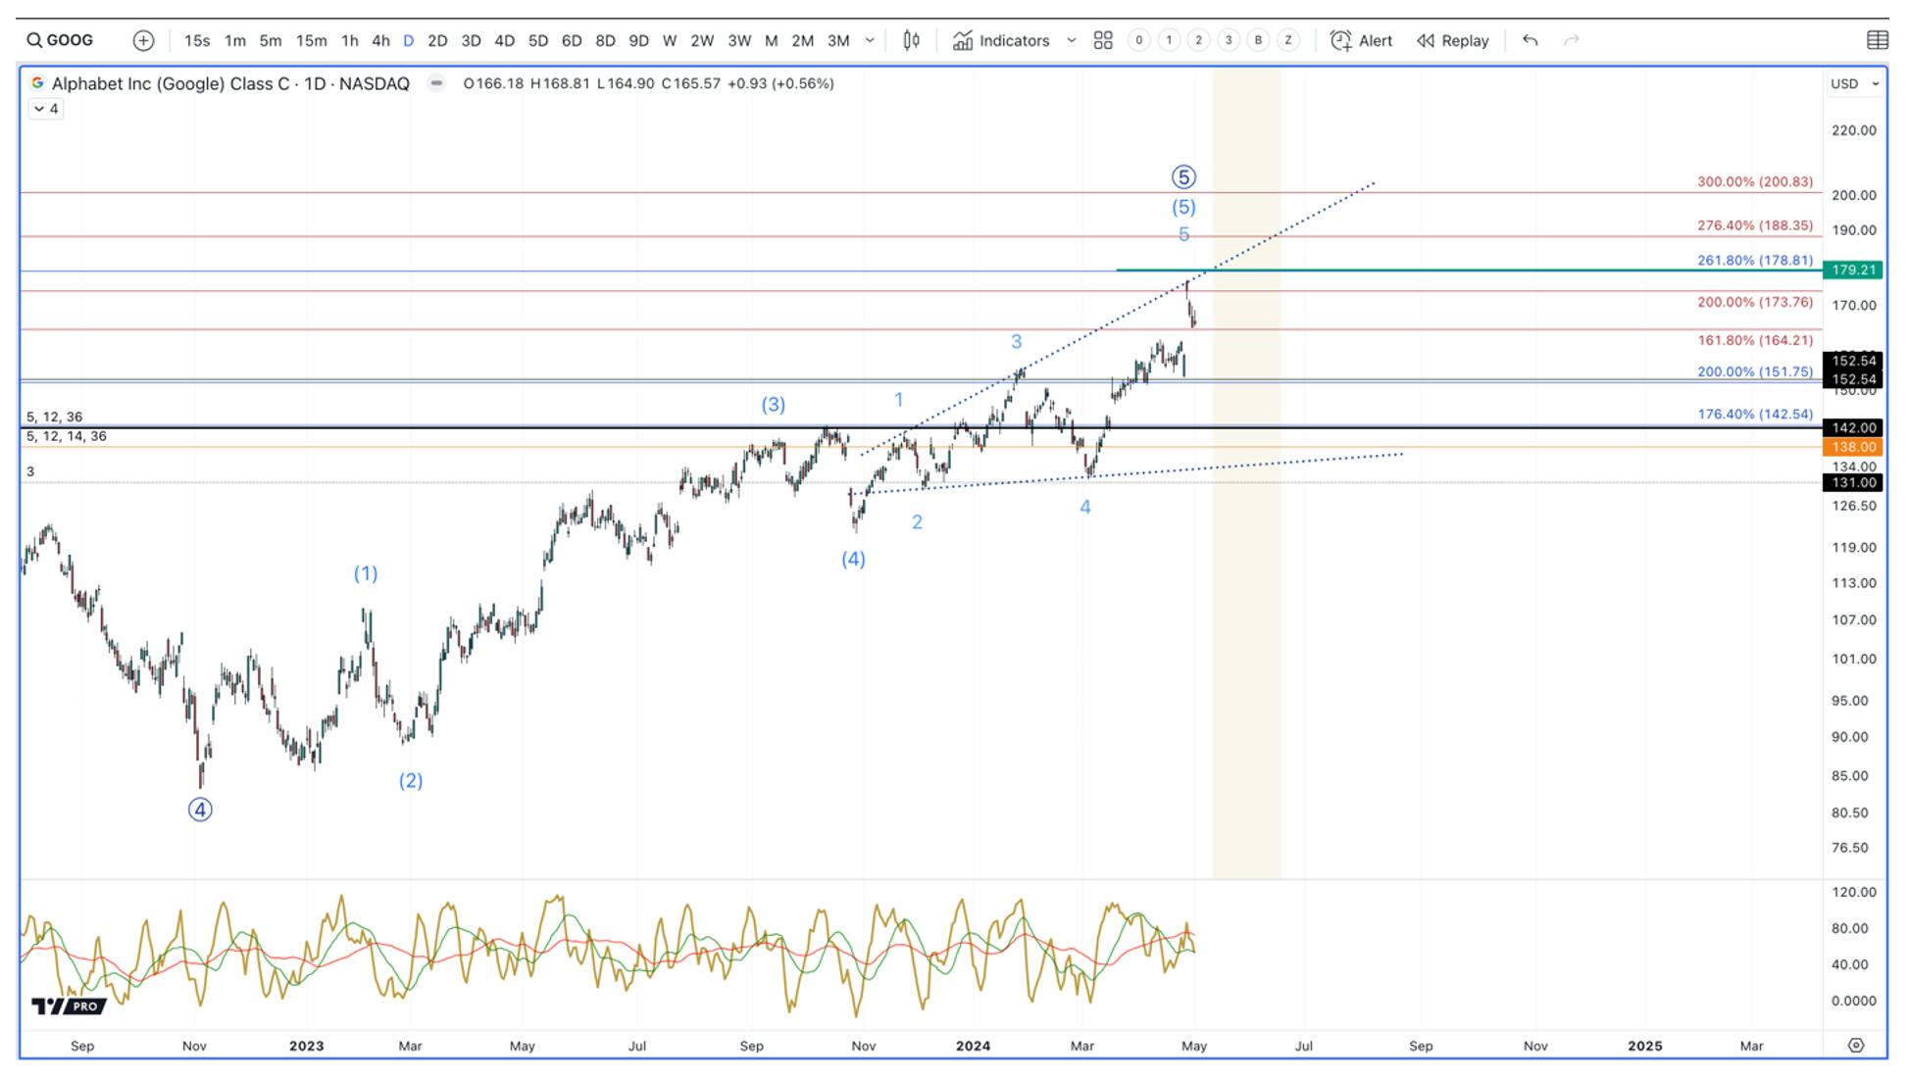Redo the chart action

1572,40
